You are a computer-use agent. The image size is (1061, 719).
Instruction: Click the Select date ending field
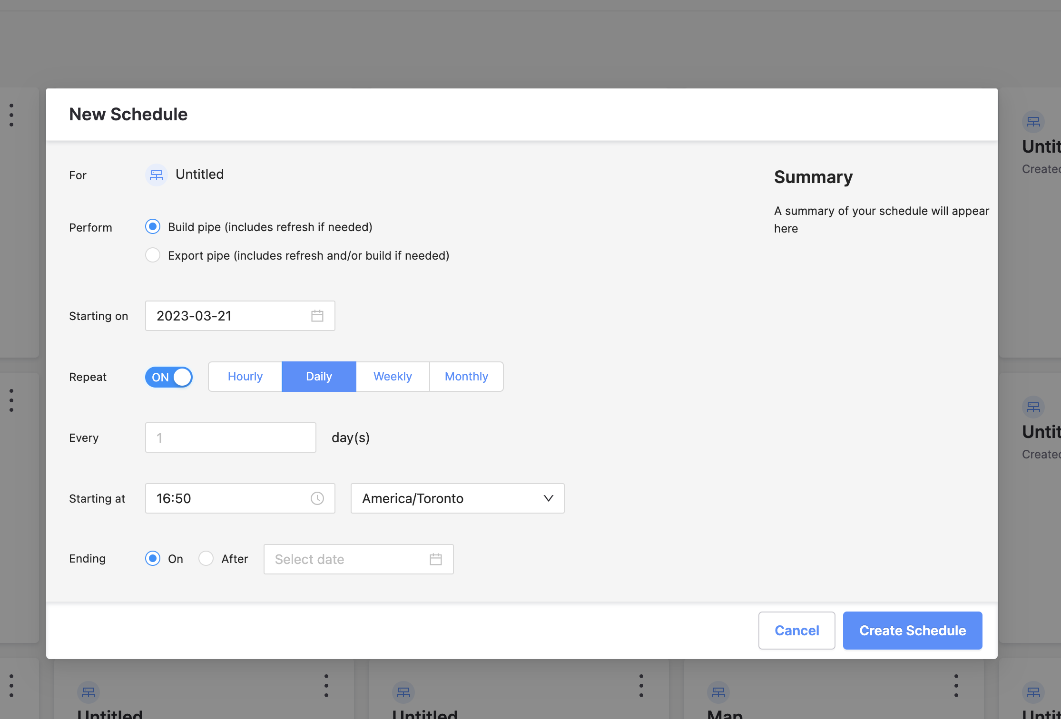coord(359,559)
